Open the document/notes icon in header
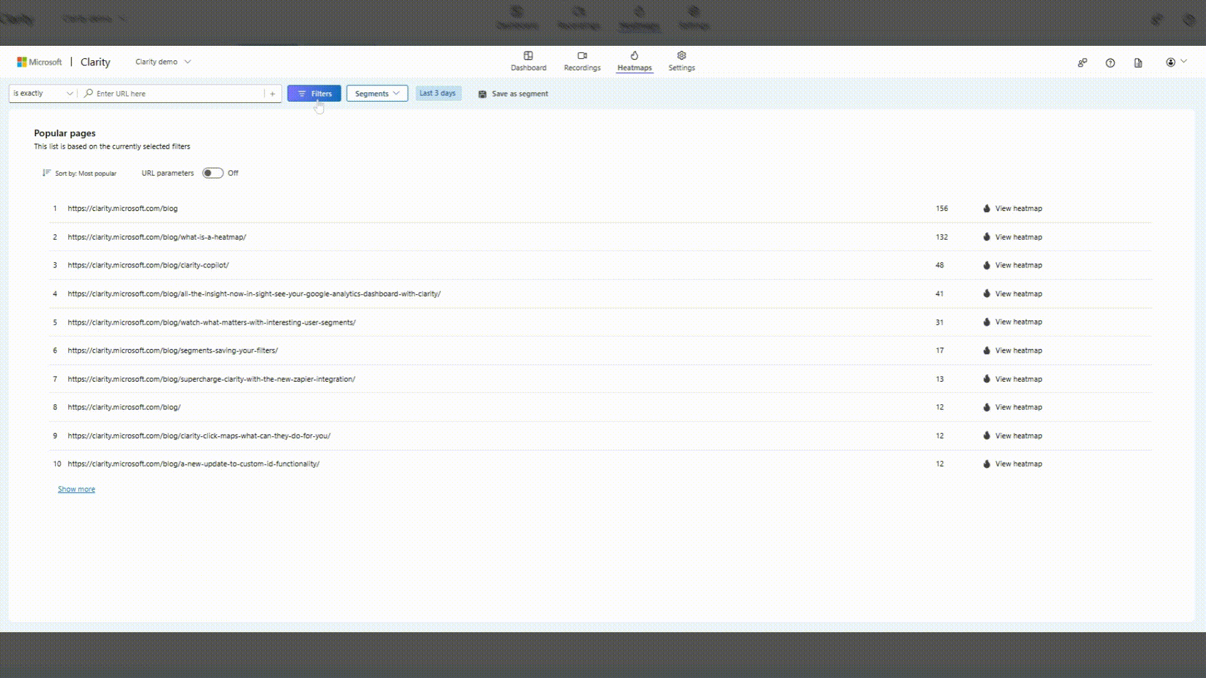The height and width of the screenshot is (678, 1206). [x=1138, y=63]
